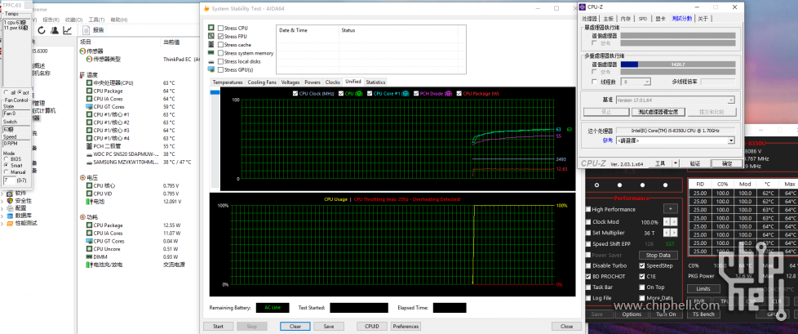
Task: Click the icon beside Stress GPU(s)
Action: (x=211, y=69)
